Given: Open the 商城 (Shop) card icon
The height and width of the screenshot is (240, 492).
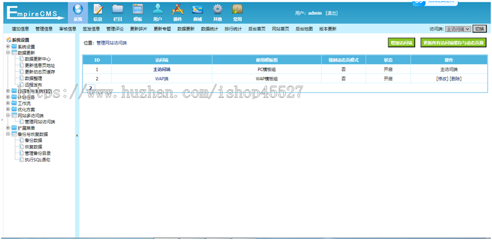Looking at the screenshot, I should point(198,10).
